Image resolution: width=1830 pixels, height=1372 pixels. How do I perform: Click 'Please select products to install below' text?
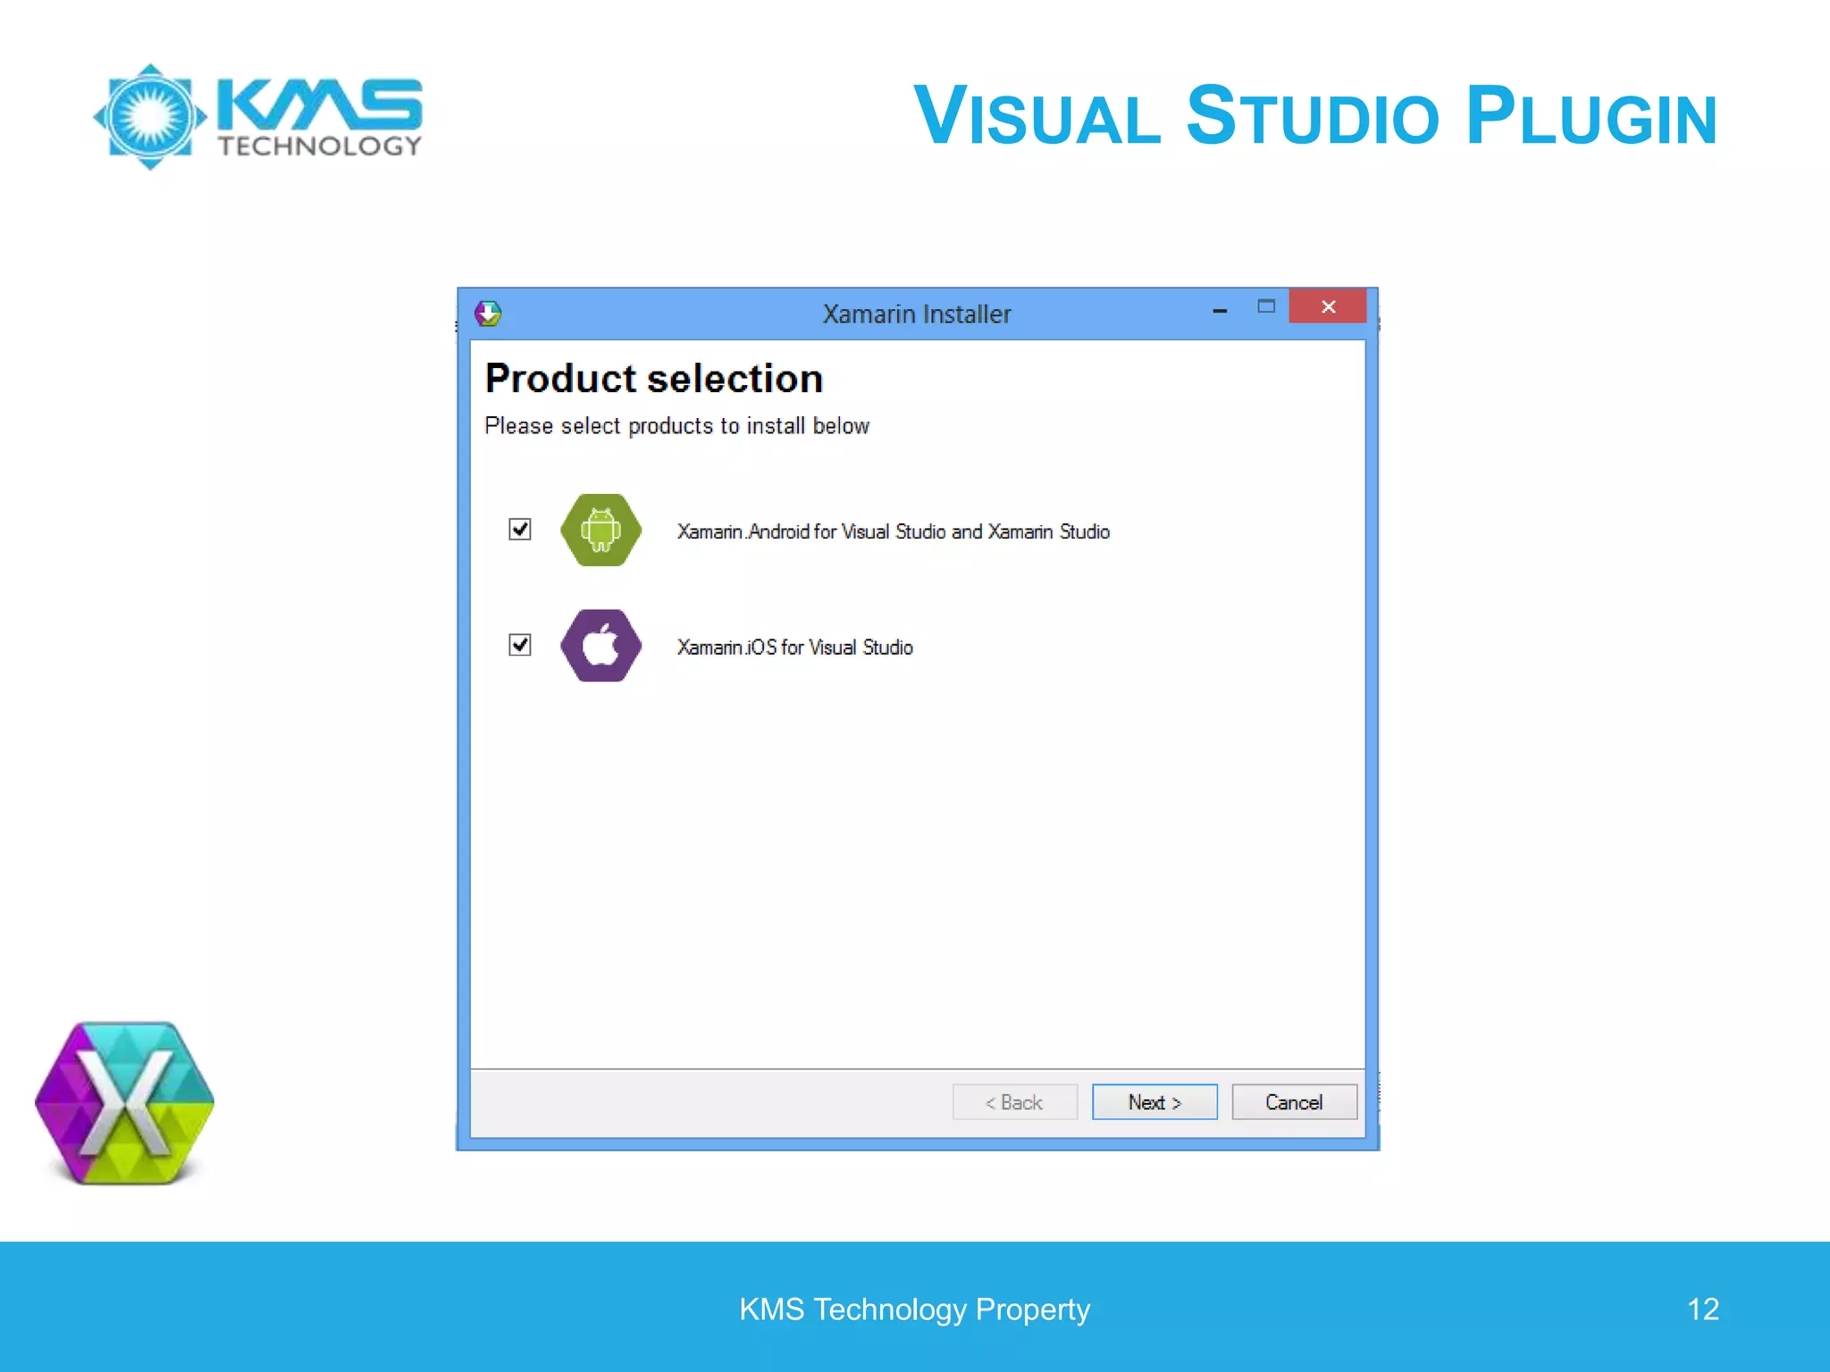[676, 426]
